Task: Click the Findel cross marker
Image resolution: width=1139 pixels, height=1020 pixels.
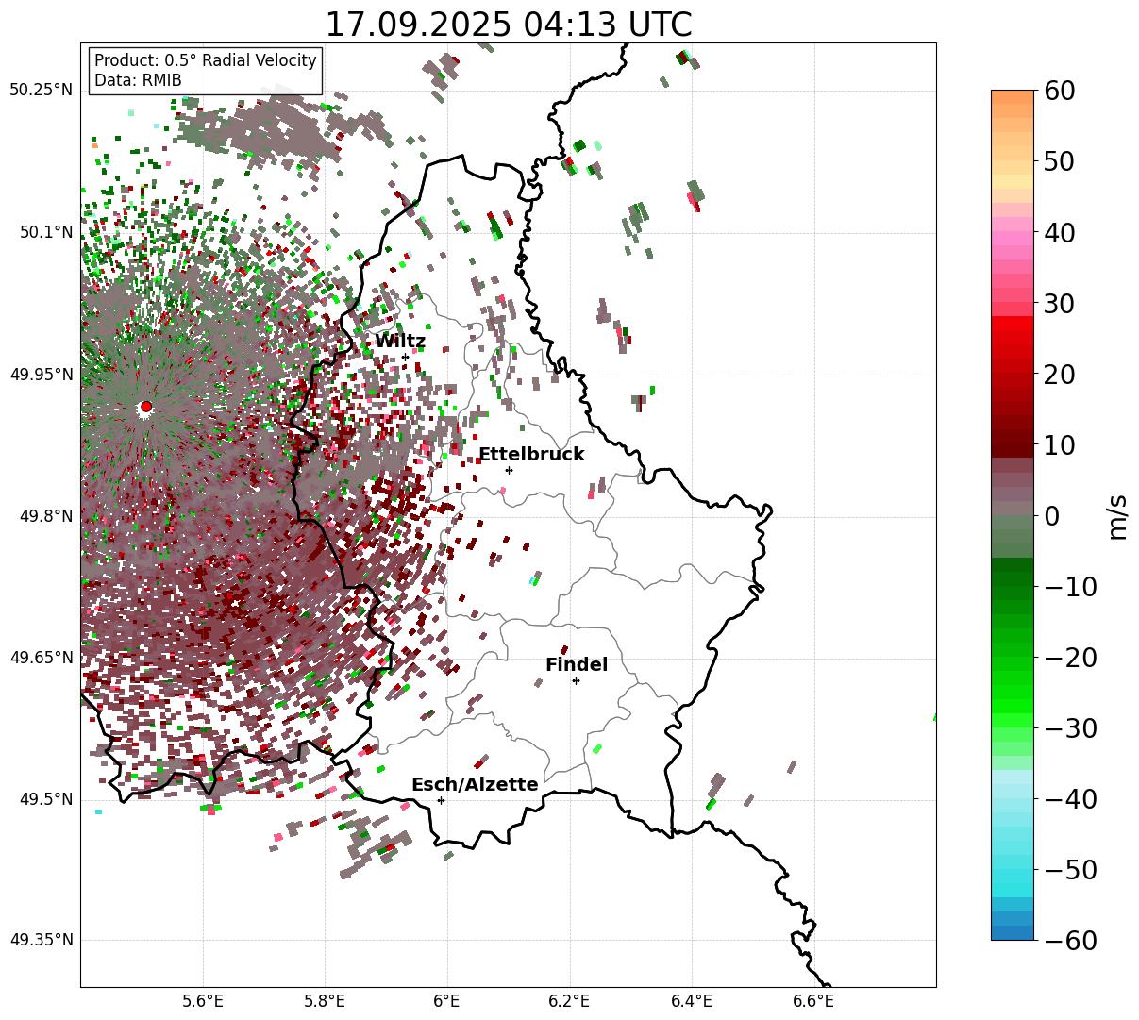Action: 576,680
